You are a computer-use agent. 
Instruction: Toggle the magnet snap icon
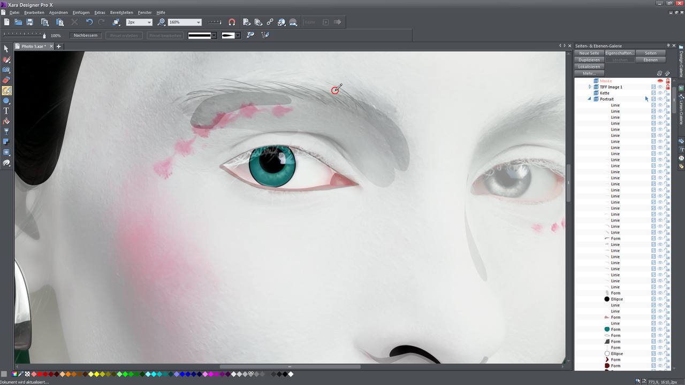232,22
